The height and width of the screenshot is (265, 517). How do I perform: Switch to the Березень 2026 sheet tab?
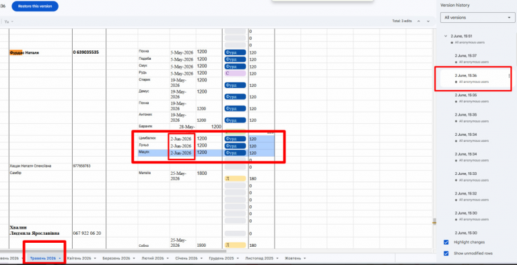point(116,258)
